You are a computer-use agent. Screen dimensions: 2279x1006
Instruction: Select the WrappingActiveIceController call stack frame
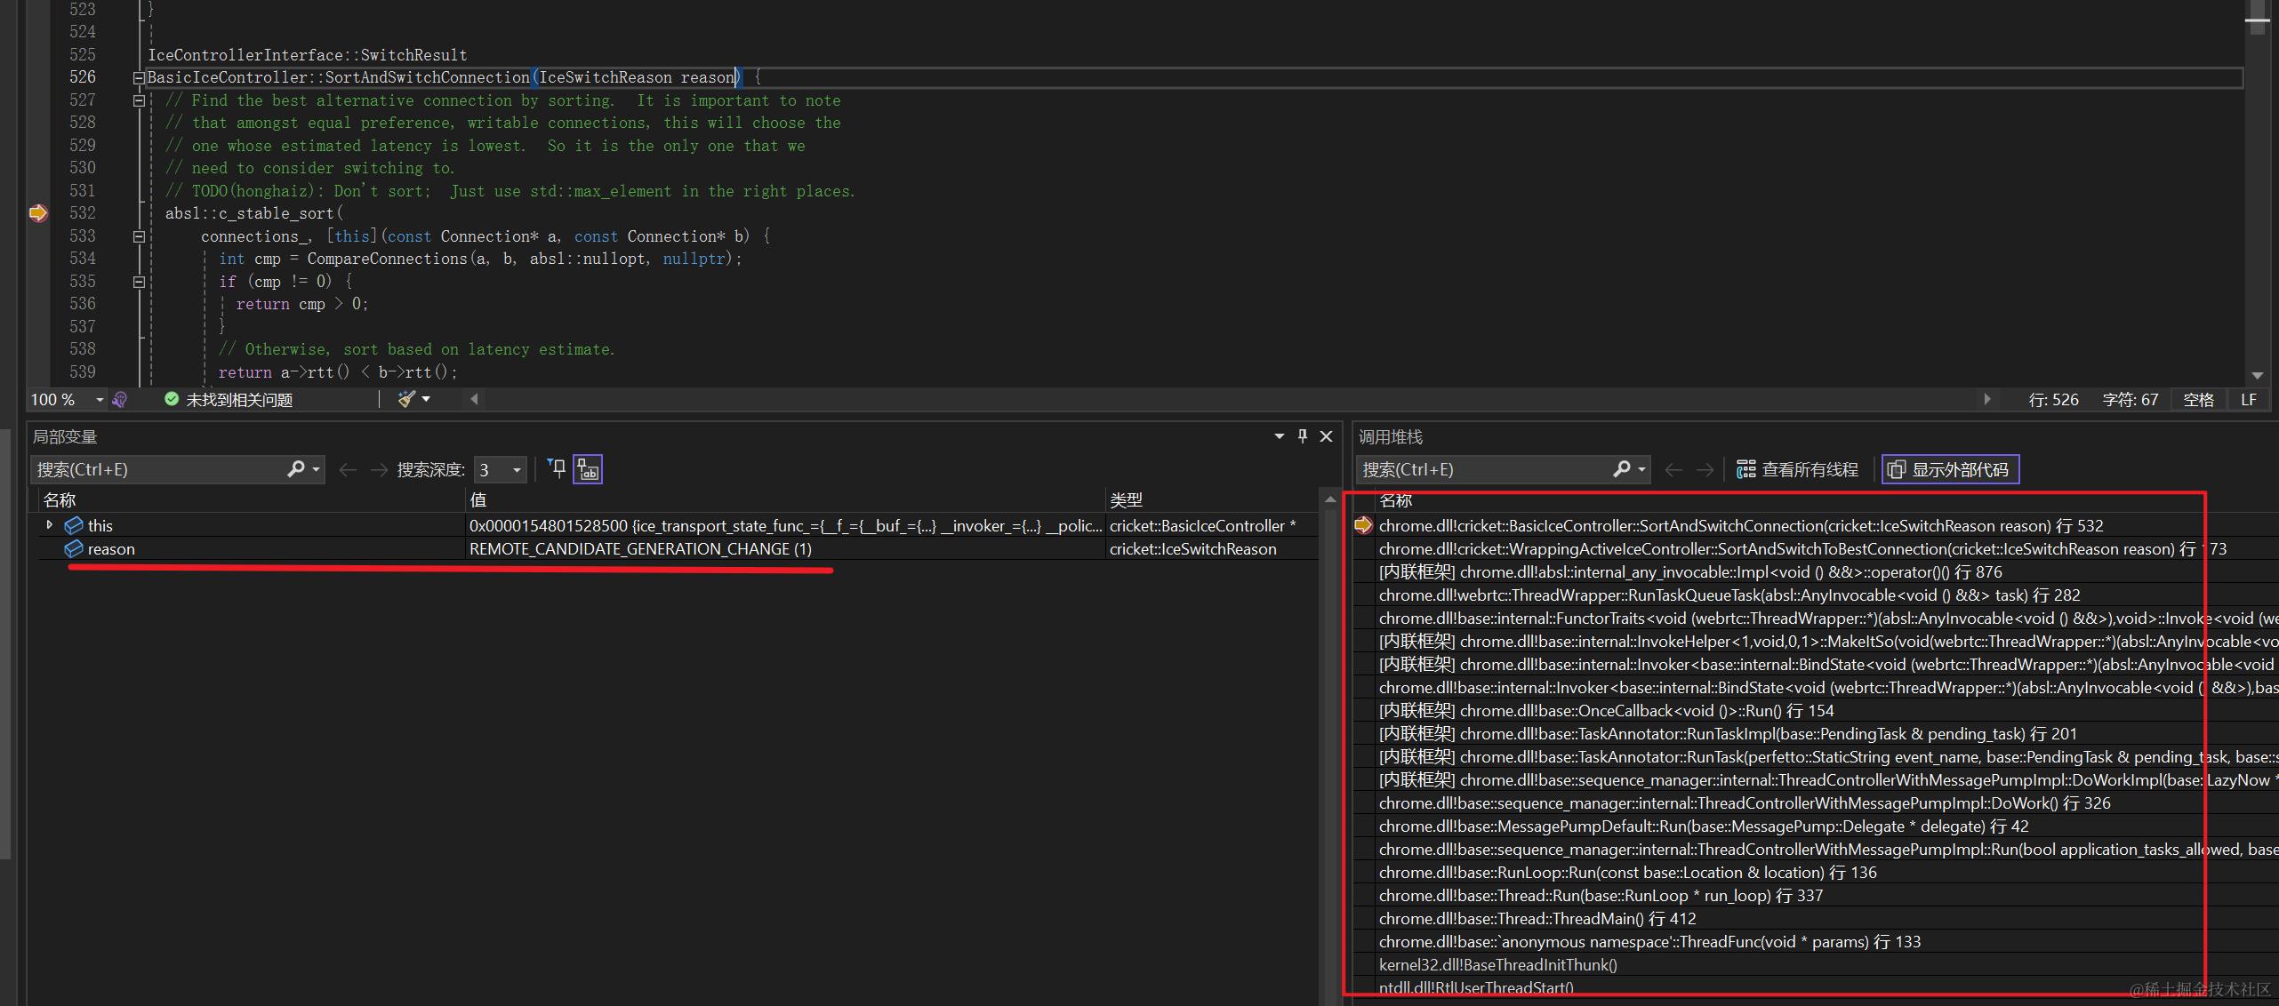click(1778, 549)
